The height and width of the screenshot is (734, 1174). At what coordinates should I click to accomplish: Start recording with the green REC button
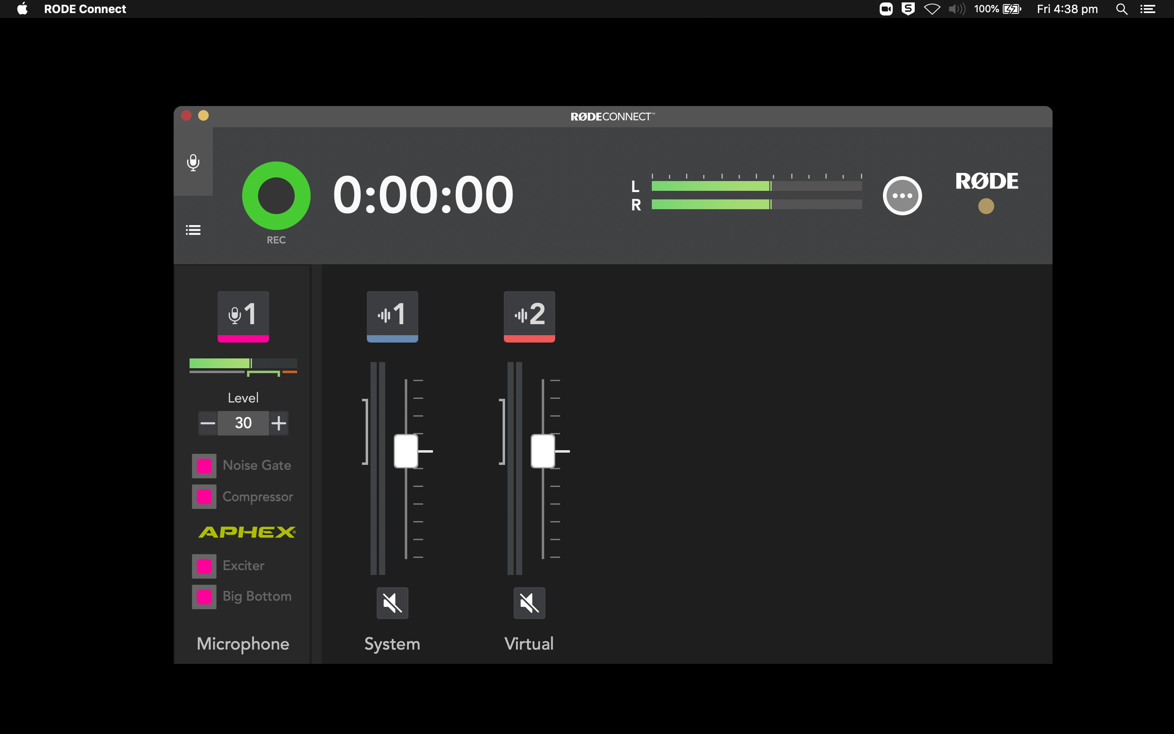(276, 196)
